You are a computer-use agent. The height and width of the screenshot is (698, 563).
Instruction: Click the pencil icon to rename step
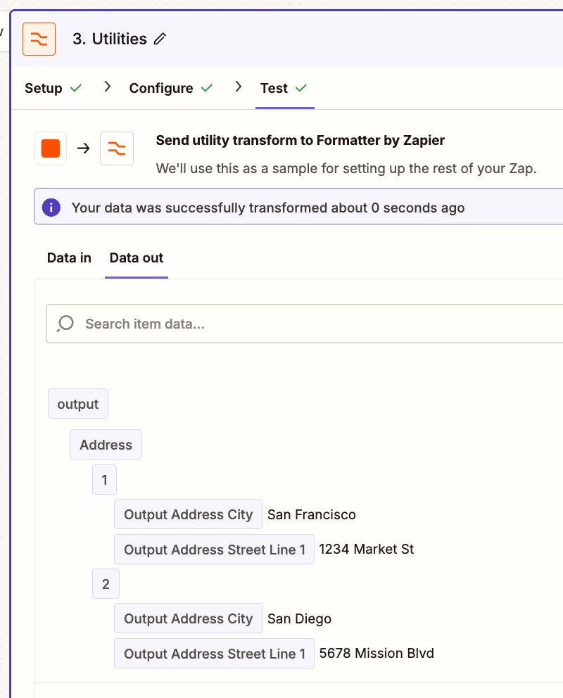click(x=160, y=39)
